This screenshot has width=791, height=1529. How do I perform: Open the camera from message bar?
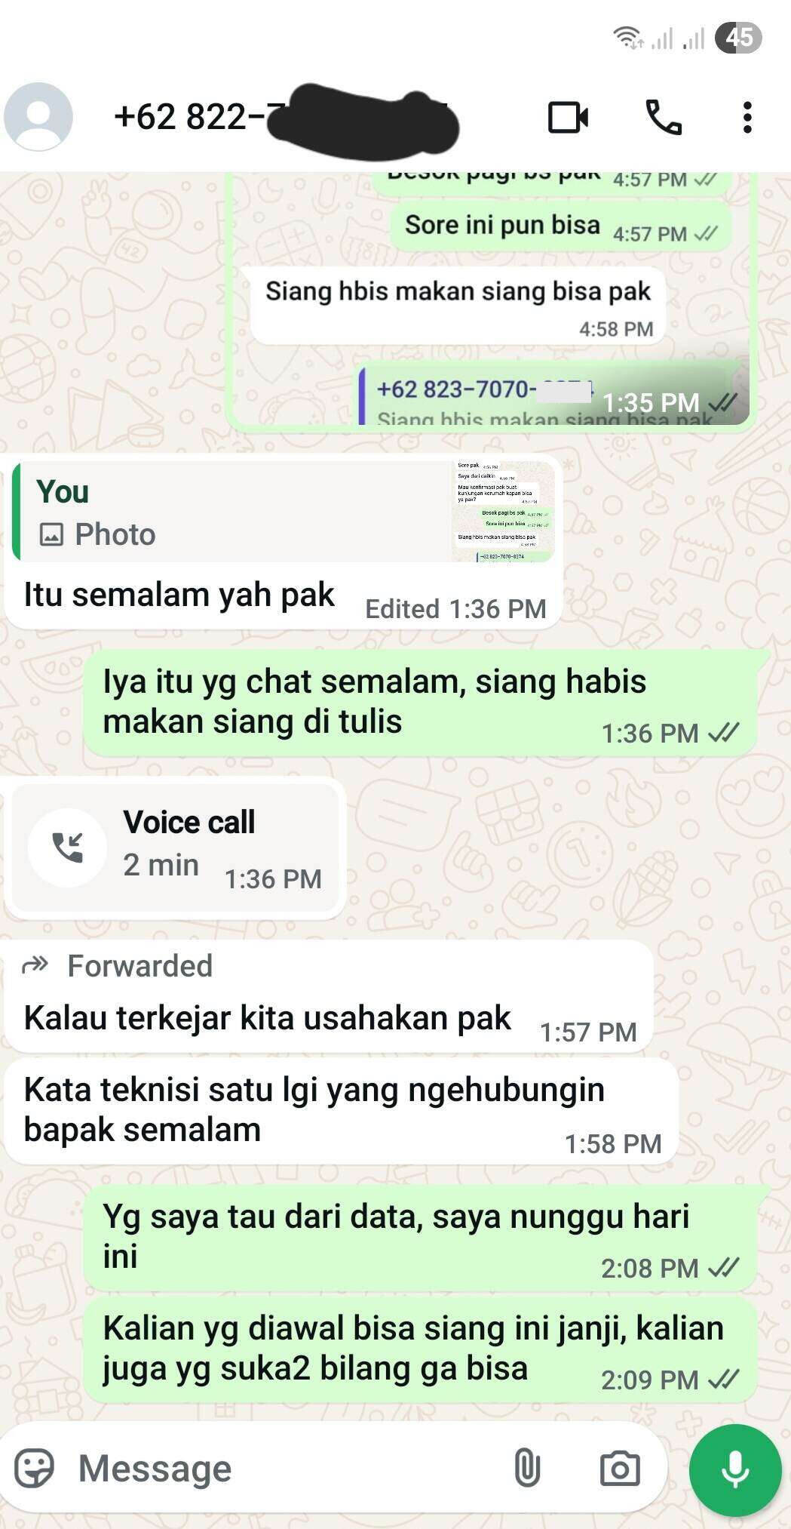click(x=620, y=1468)
